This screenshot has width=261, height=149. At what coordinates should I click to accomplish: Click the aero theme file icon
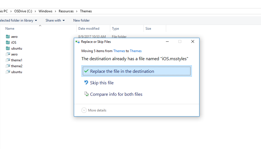tap(8, 54)
